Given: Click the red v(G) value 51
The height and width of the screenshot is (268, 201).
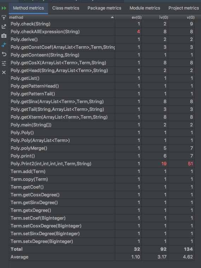Looking at the screenshot, I should pos(190,164).
